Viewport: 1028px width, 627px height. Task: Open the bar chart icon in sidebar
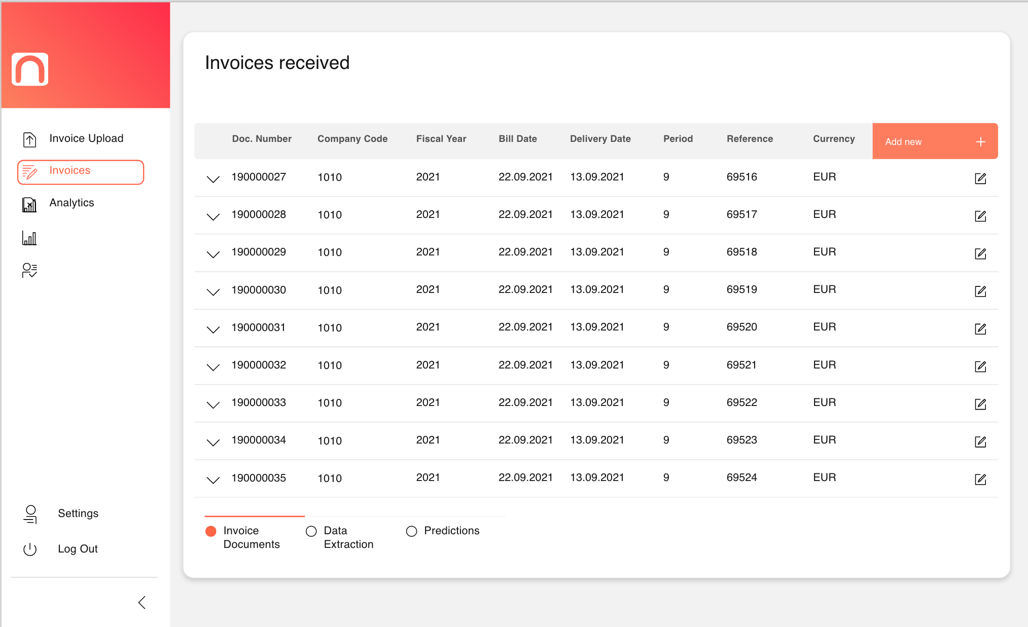(29, 238)
